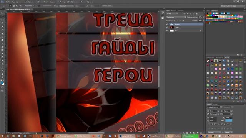The height and width of the screenshot is (138, 246).
Task: Open the layer opacity dropdown arrow
Action: point(203,17)
